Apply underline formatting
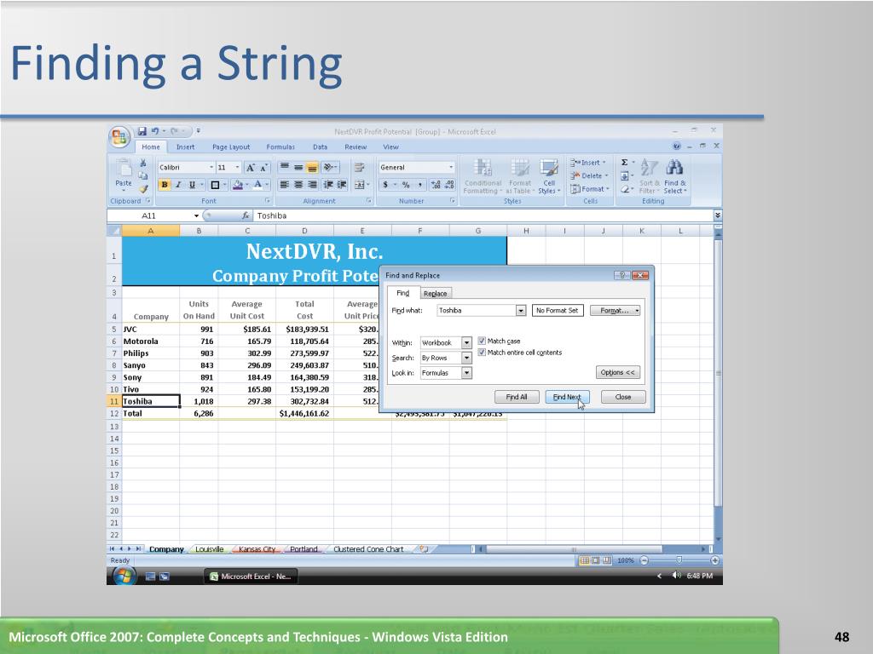This screenshot has height=654, width=873. 192,185
